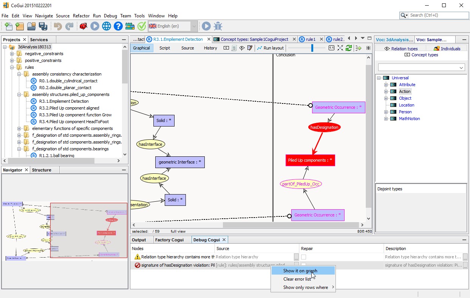
Task: Switch to the Structure tab
Action: pos(42,170)
